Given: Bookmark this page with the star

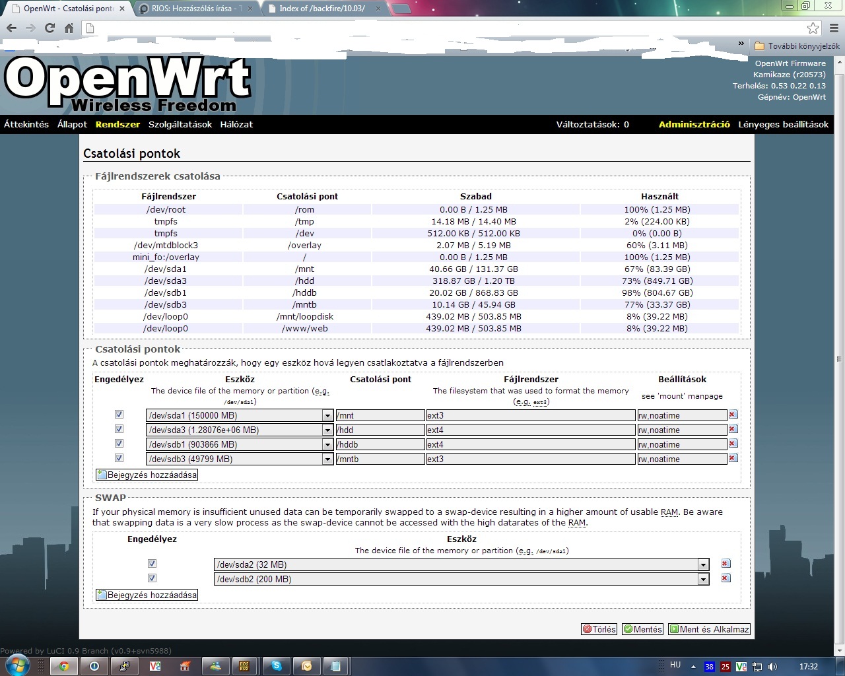Looking at the screenshot, I should coord(813,28).
